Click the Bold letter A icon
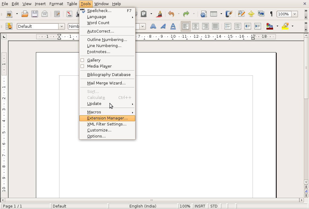 (153, 26)
